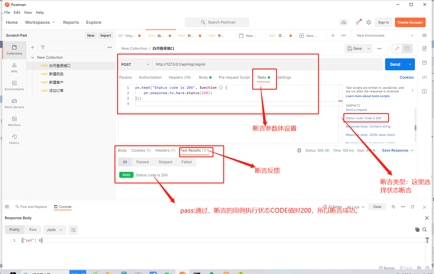Image resolution: width=434 pixels, height=274 pixels.
Task: Click the blue Send button
Action: [x=395, y=64]
